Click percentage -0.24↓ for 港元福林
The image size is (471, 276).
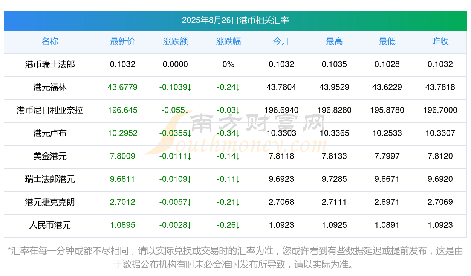[x=228, y=87]
